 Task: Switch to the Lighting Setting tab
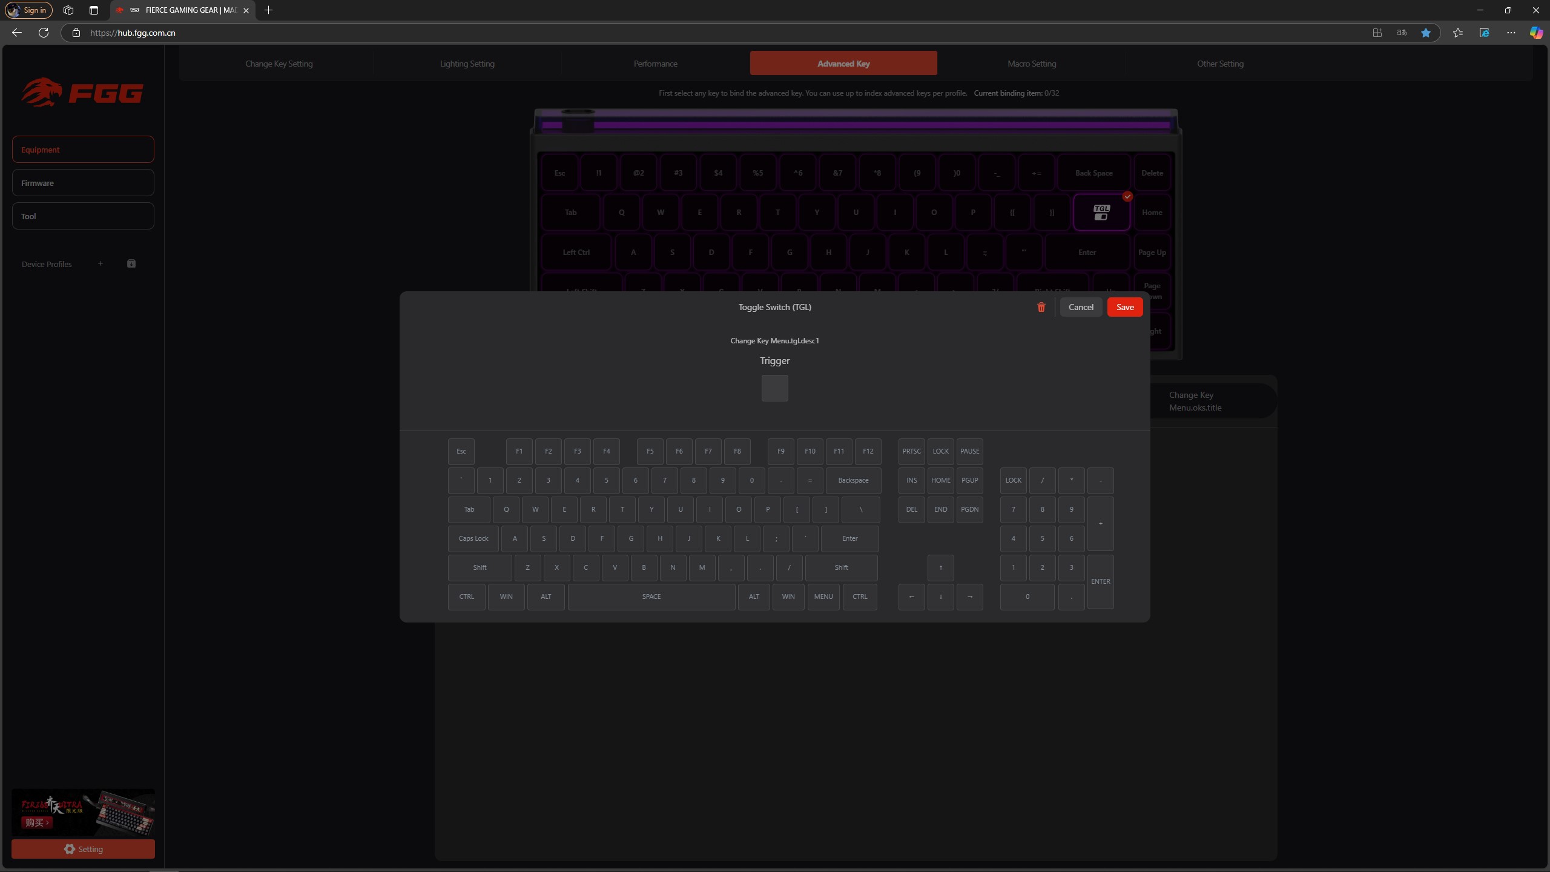pyautogui.click(x=467, y=64)
